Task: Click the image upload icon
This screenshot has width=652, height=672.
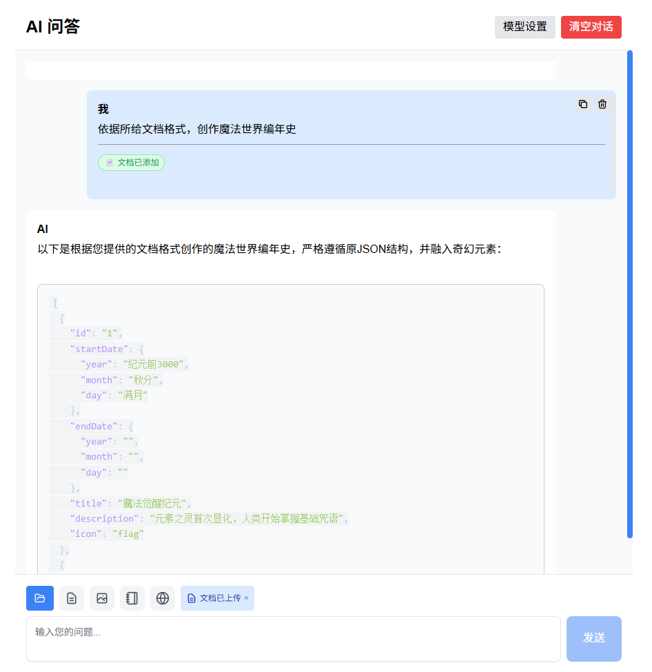Action: pyautogui.click(x=102, y=598)
